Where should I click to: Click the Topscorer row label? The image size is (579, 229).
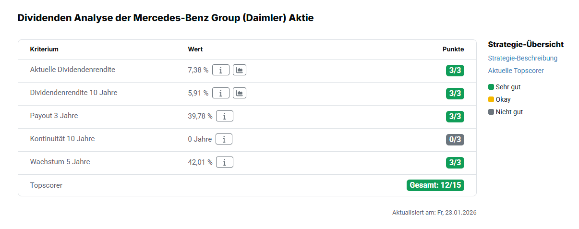(x=46, y=185)
